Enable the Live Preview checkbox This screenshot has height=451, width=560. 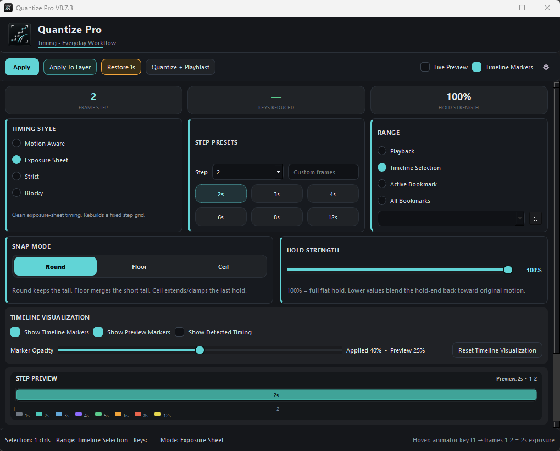[425, 67]
